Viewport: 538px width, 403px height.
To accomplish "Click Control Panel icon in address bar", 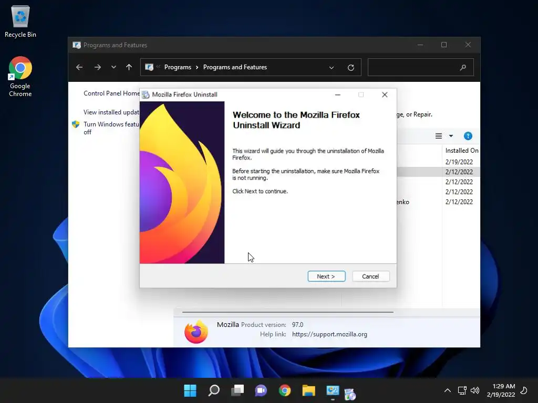I will click(149, 67).
